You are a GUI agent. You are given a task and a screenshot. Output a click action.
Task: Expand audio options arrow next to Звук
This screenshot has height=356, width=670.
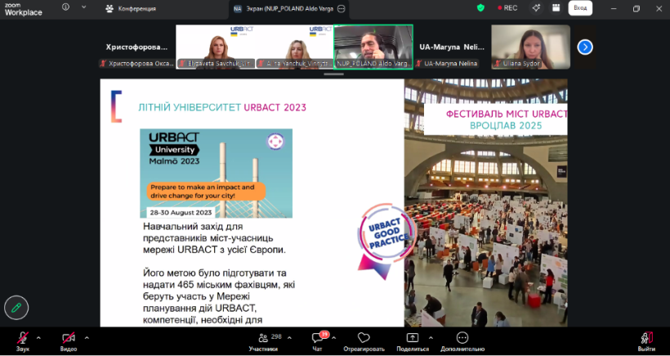38,336
